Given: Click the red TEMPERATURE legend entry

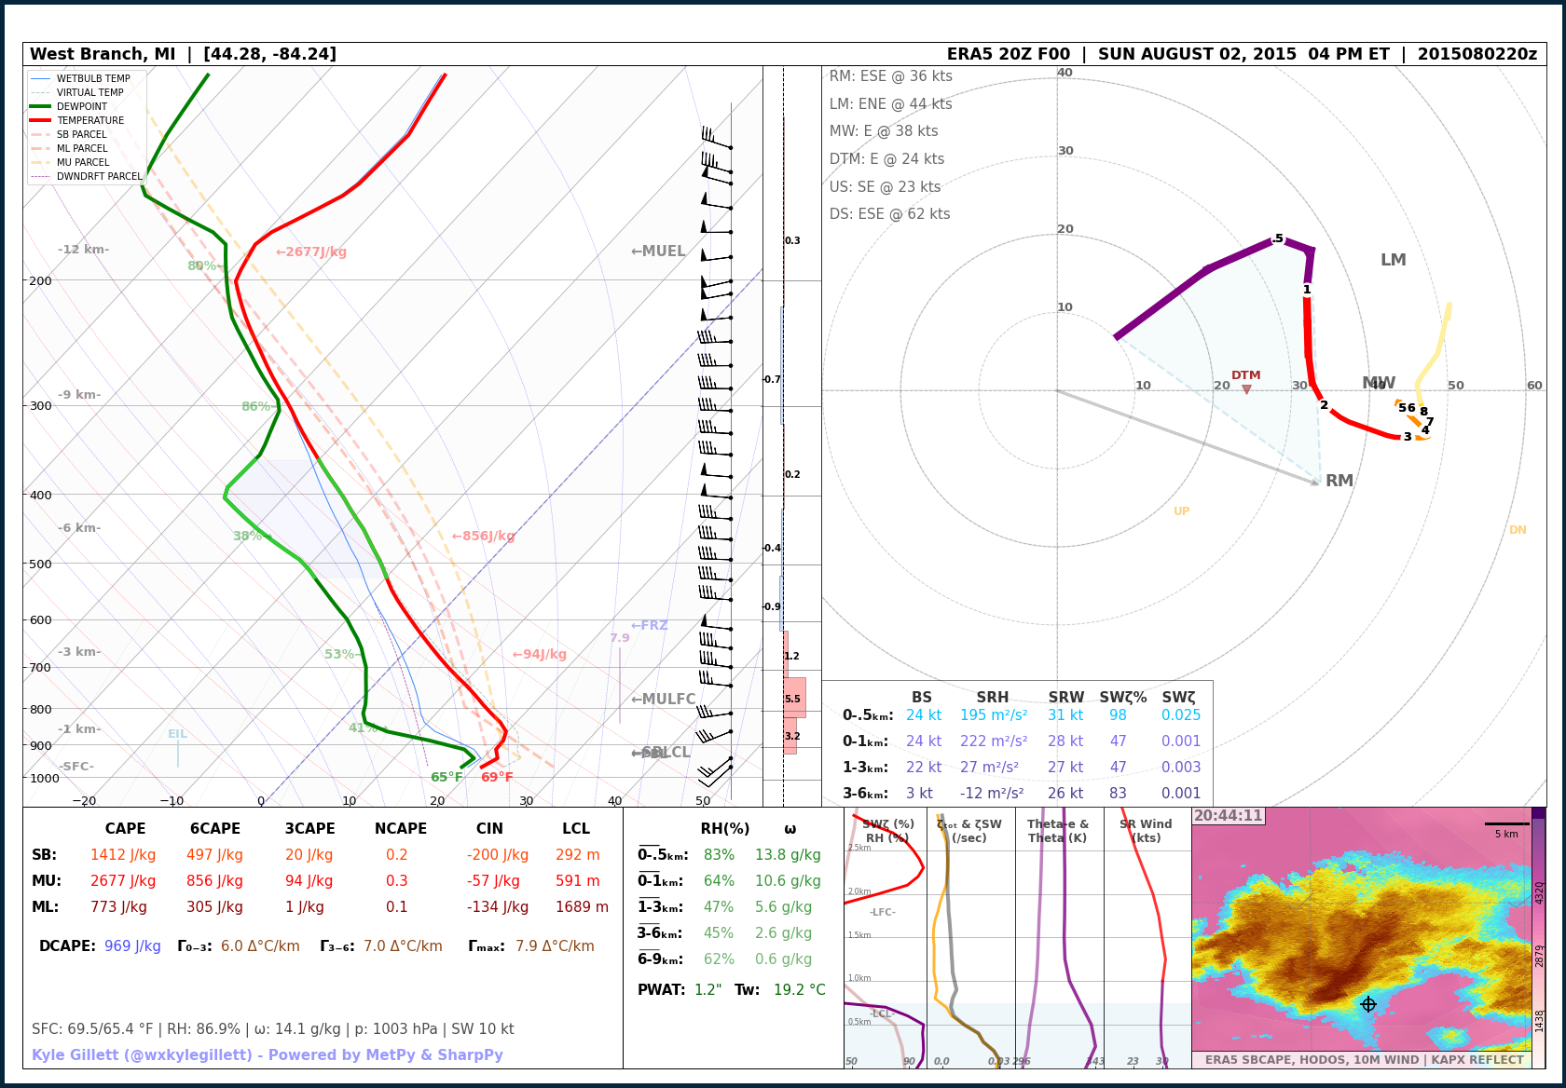Looking at the screenshot, I should click(x=89, y=120).
